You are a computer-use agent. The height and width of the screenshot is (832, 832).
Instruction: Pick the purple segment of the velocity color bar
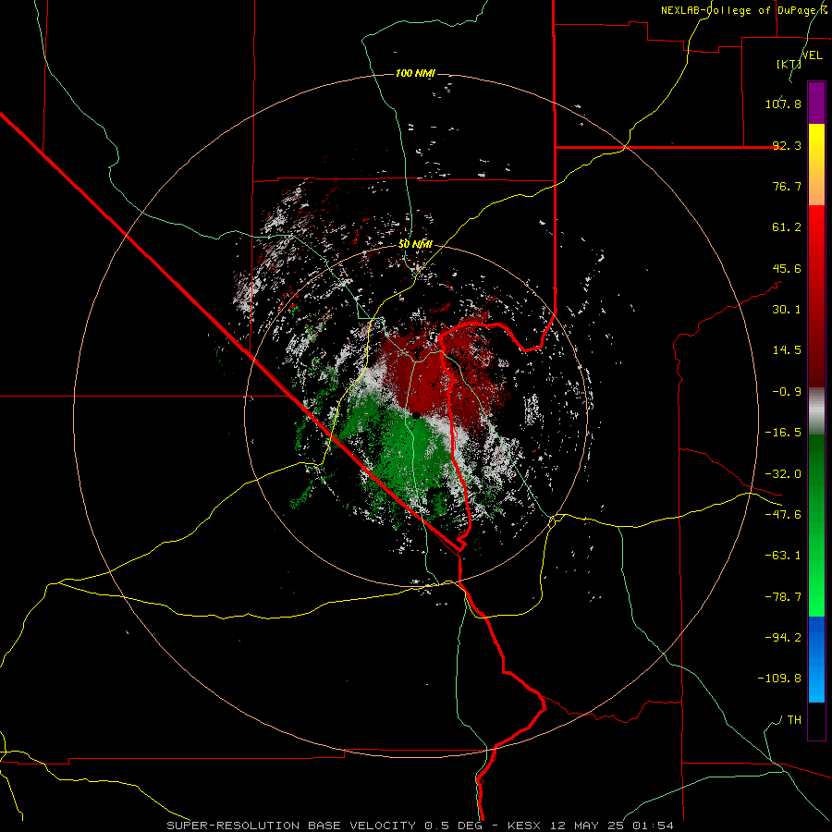coord(816,103)
